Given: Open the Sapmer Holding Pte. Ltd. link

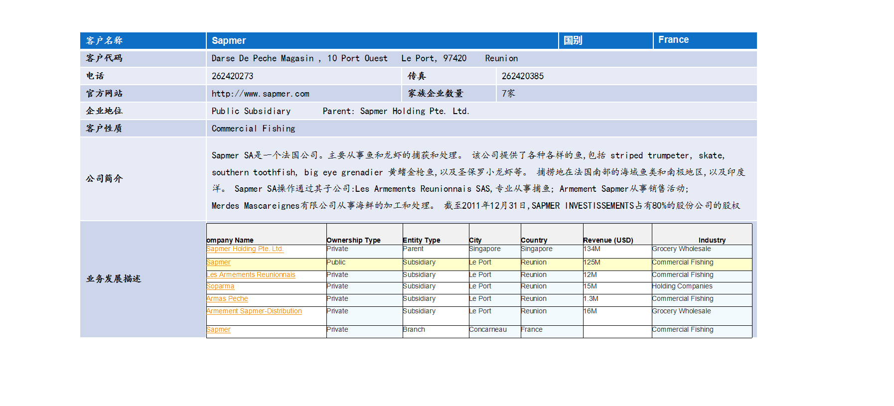Looking at the screenshot, I should (245, 249).
